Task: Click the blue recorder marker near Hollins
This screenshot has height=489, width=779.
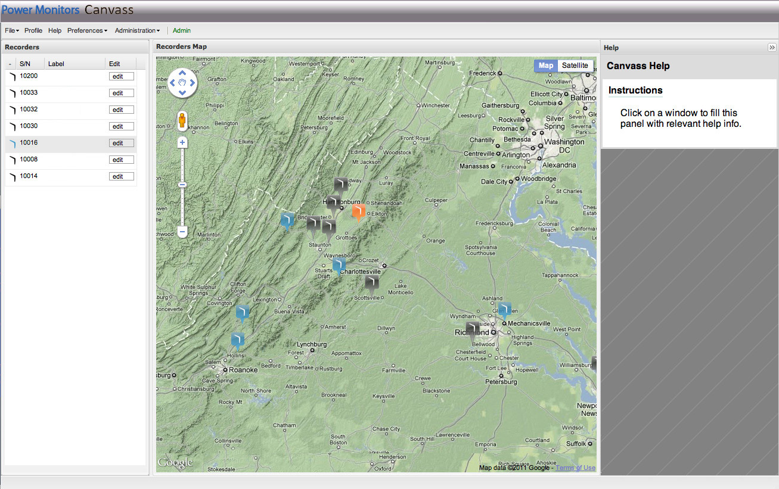Action: tap(237, 338)
